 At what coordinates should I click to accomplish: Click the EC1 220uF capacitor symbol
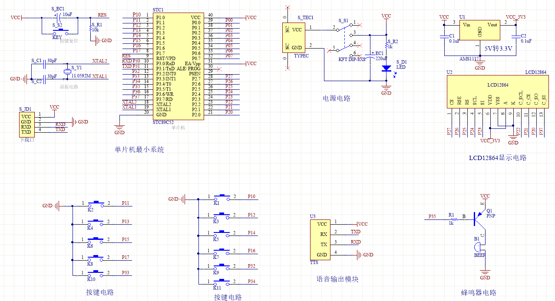(x=370, y=55)
